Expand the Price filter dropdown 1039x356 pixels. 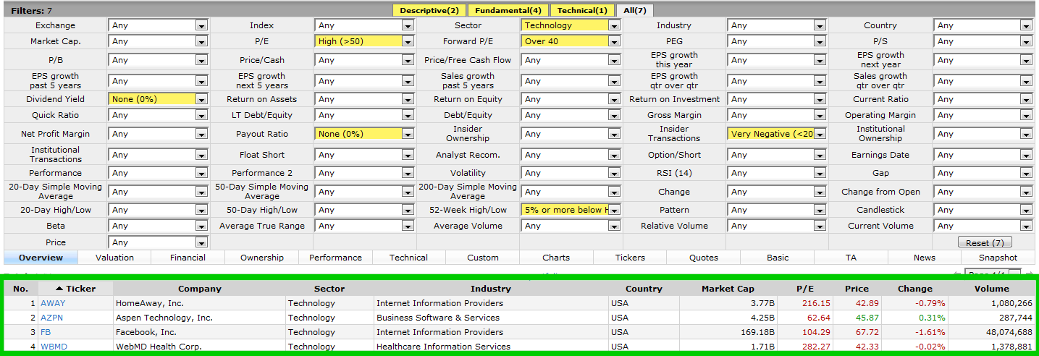tap(158, 242)
